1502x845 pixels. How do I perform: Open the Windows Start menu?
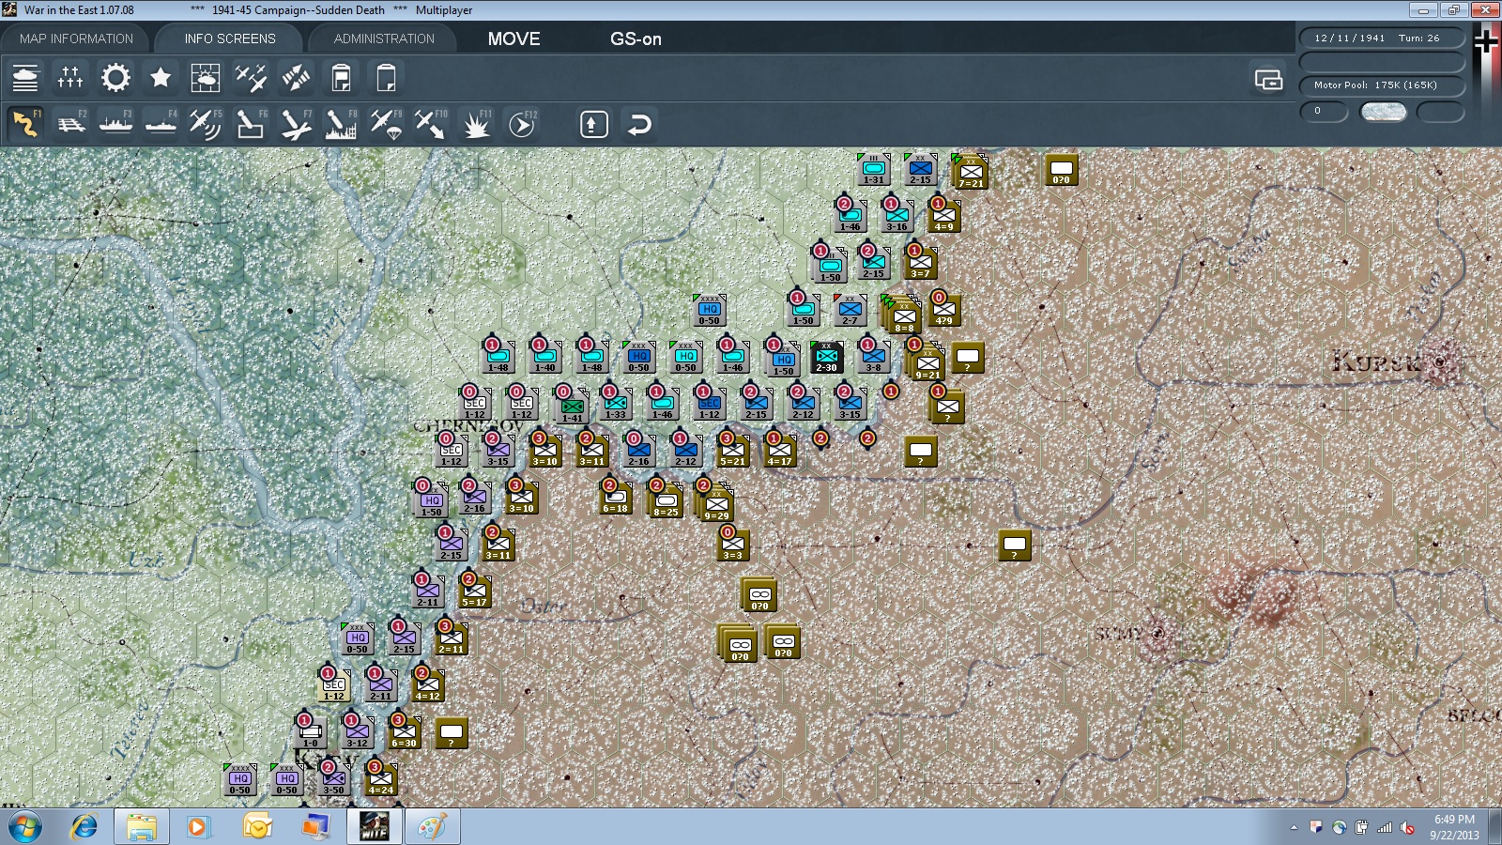(x=24, y=827)
